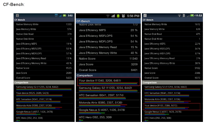The image size is (208, 125).
Task: Select Overall Score row showing 6461
Action: click(108, 70)
